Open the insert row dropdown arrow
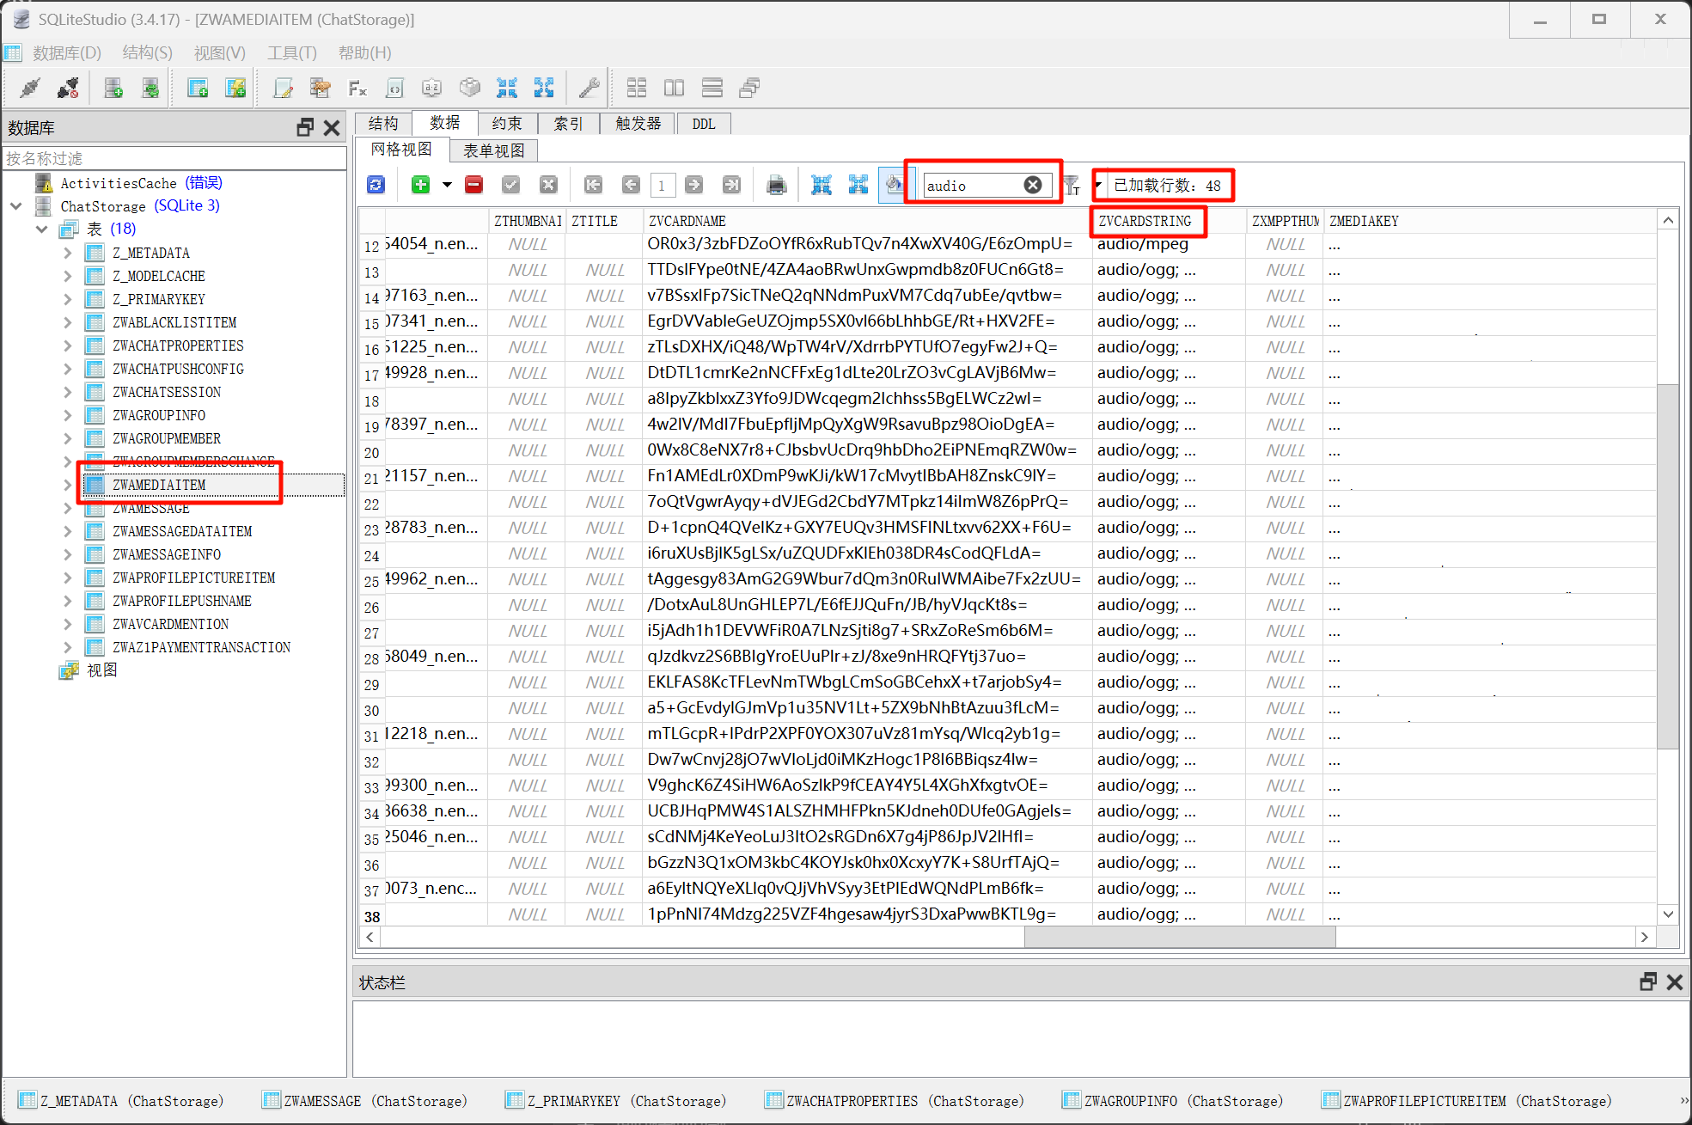Screen dimensions: 1692x1125 447,185
